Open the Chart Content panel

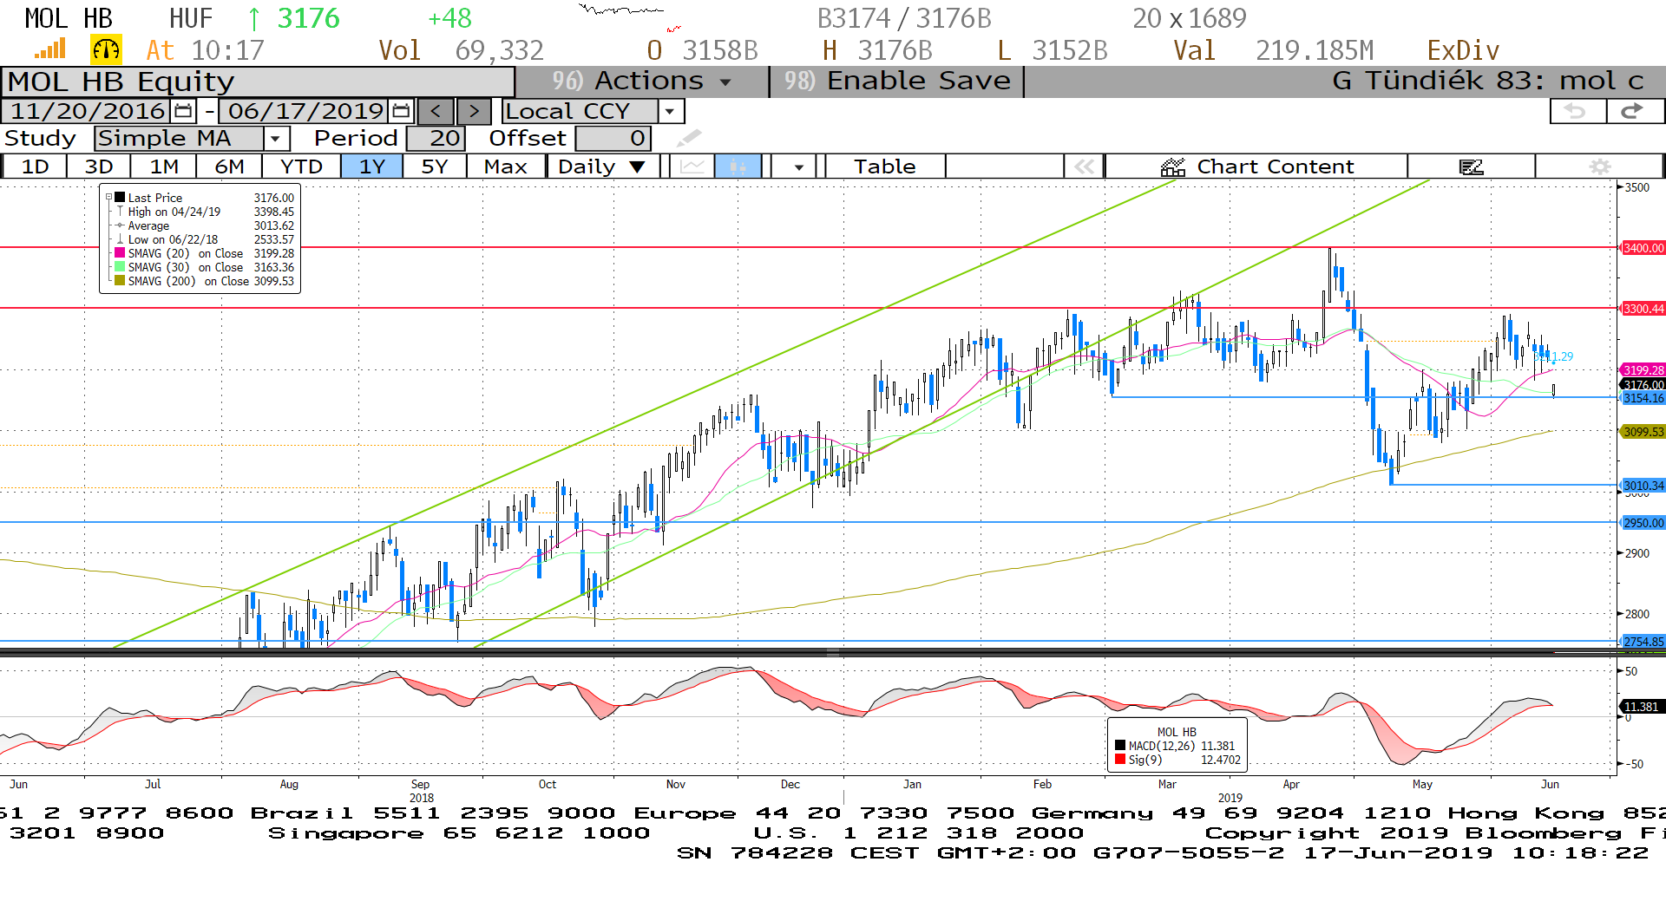pos(1256,166)
